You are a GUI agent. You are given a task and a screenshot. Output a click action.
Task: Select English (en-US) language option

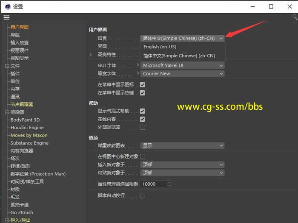[x=160, y=47]
